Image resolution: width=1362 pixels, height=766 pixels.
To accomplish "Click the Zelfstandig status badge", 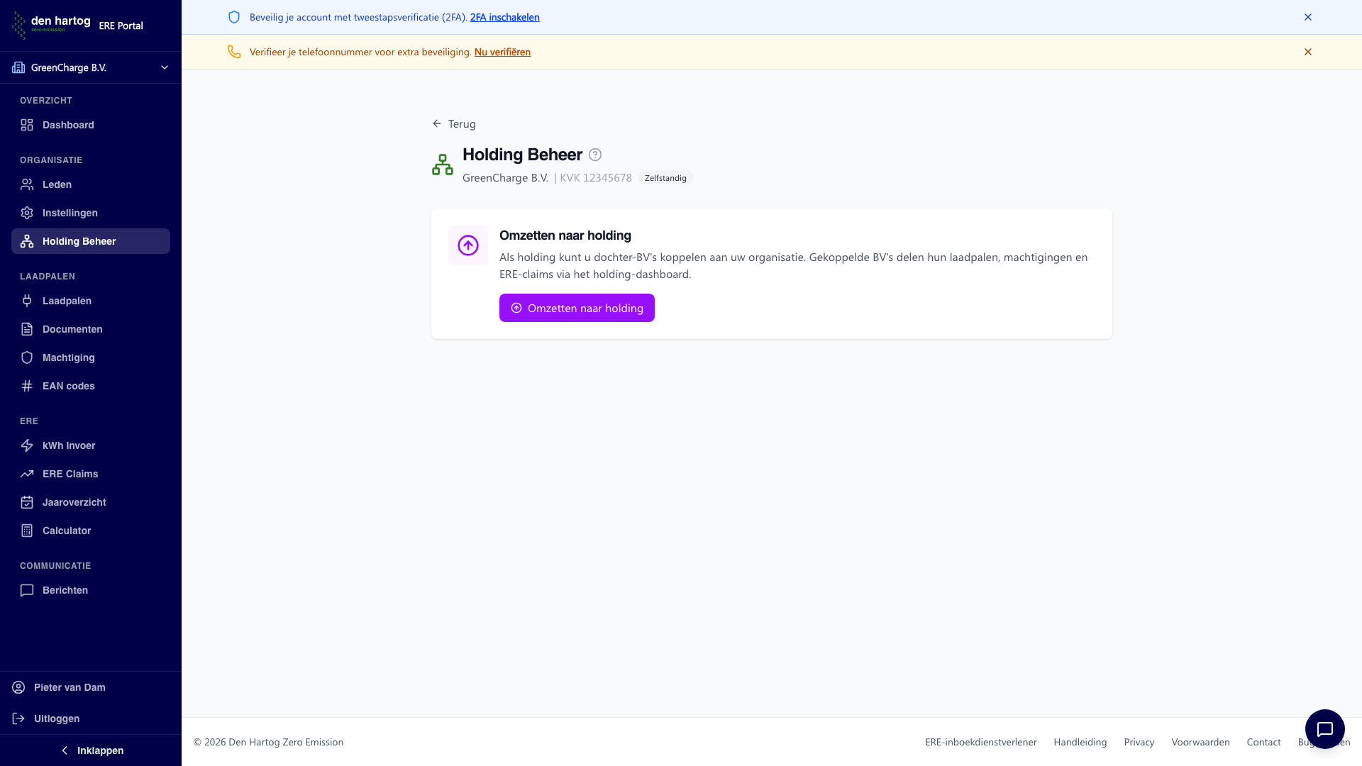I will pos(665,178).
